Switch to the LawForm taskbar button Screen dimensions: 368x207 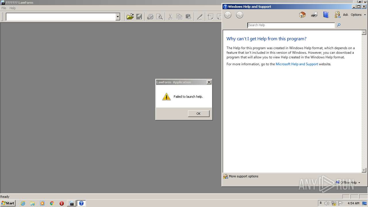click(x=71, y=203)
